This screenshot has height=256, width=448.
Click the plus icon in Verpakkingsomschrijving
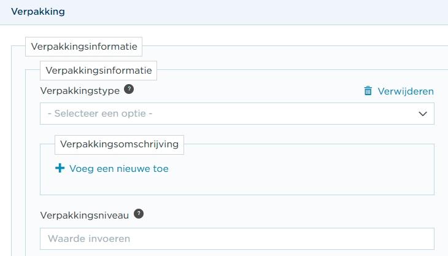[60, 168]
